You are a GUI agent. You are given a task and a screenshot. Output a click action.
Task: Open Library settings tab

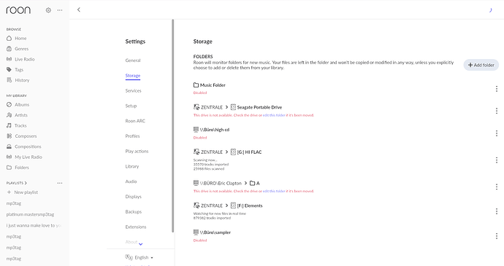click(132, 166)
